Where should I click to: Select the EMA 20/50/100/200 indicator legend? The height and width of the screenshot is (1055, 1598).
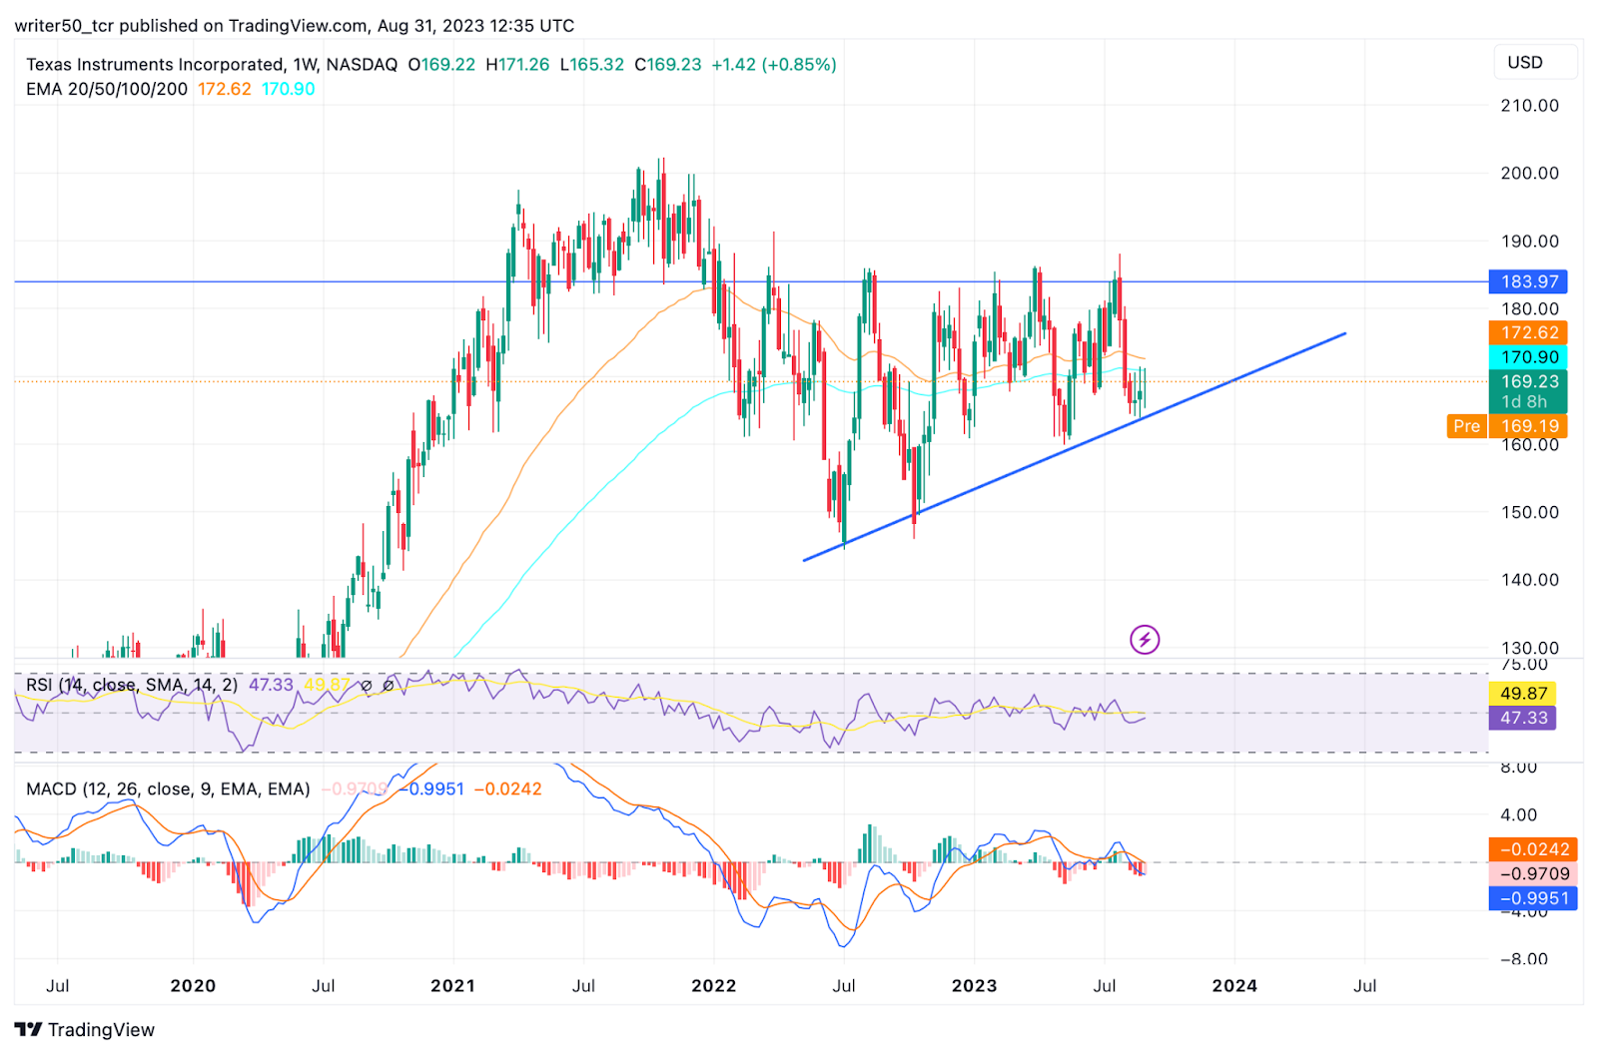pos(107,89)
